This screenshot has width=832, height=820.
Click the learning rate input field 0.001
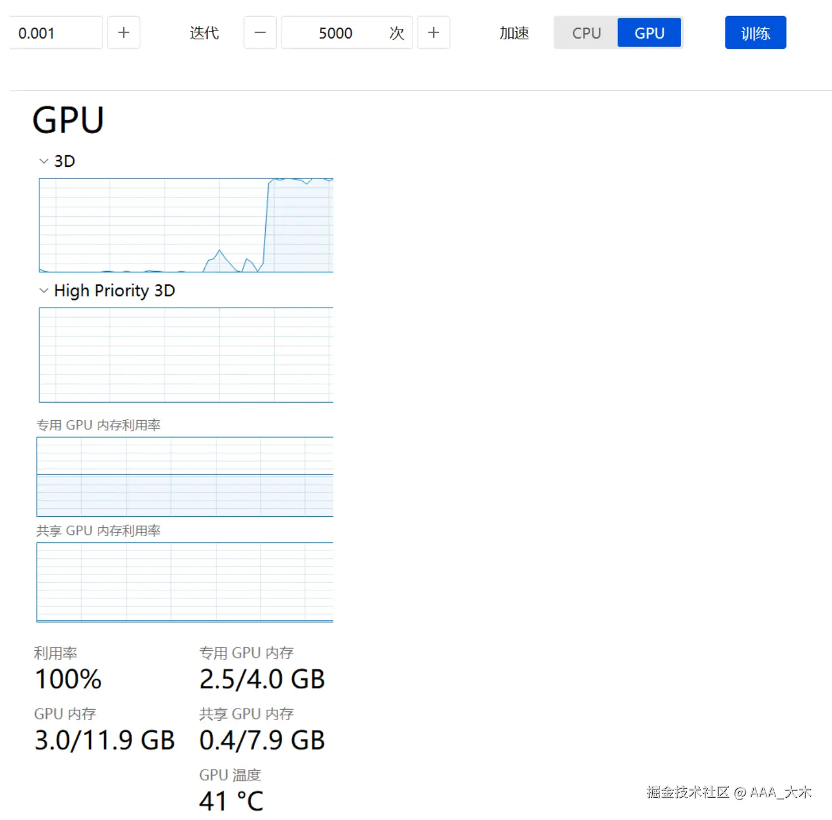tap(55, 33)
